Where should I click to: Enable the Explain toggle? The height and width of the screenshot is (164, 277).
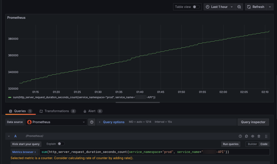tap(61, 144)
